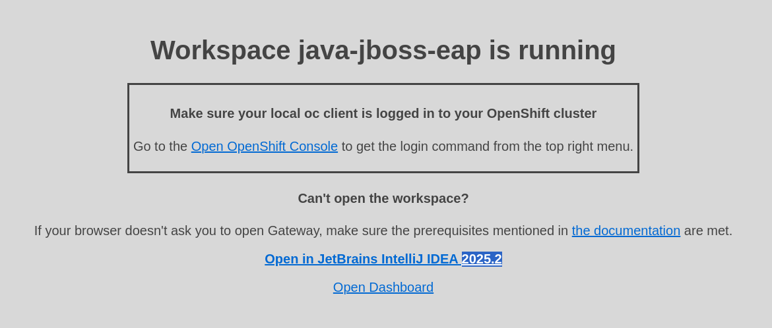Click 'Can't open the workspace?' heading
The width and height of the screenshot is (772, 328).
383,199
